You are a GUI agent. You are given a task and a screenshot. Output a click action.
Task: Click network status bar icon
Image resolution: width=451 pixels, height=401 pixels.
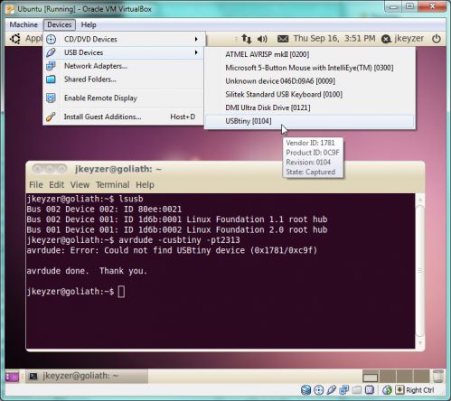[343, 390]
